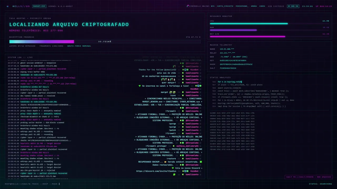337x189 pixels.
Task: Toggle the SND ON sound switch
Action: [293, 6]
